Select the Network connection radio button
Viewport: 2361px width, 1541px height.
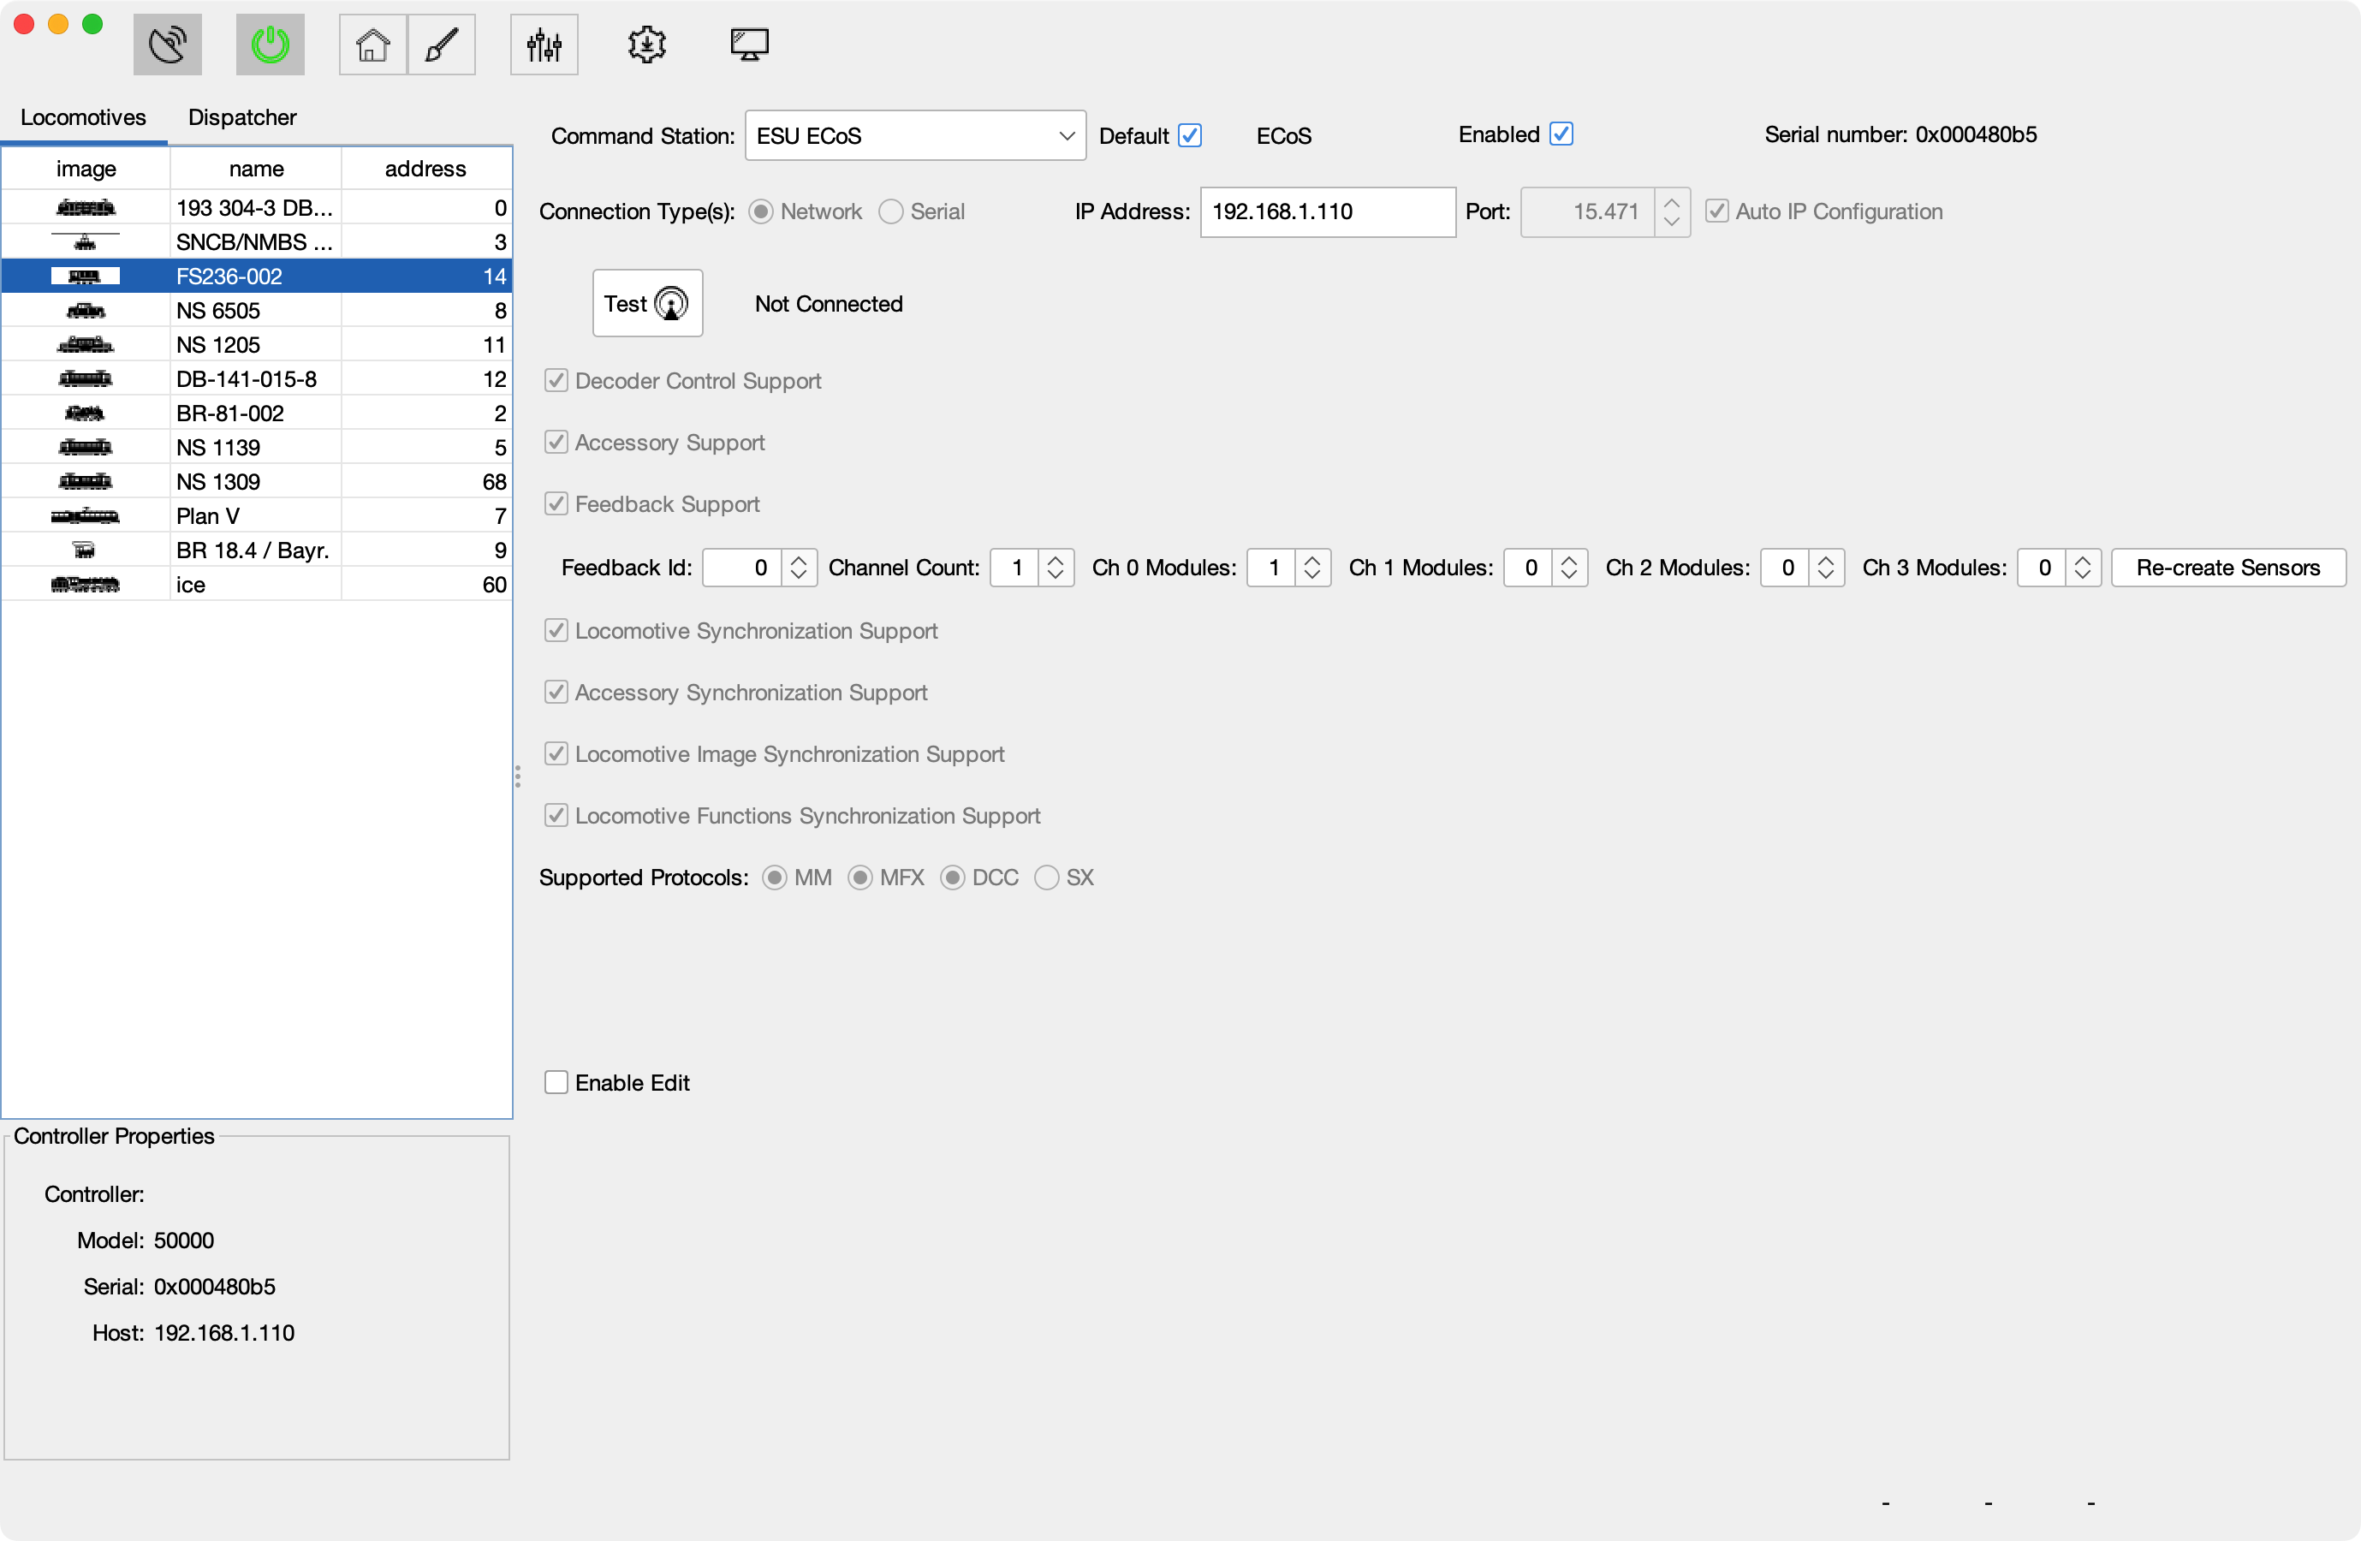click(x=761, y=211)
